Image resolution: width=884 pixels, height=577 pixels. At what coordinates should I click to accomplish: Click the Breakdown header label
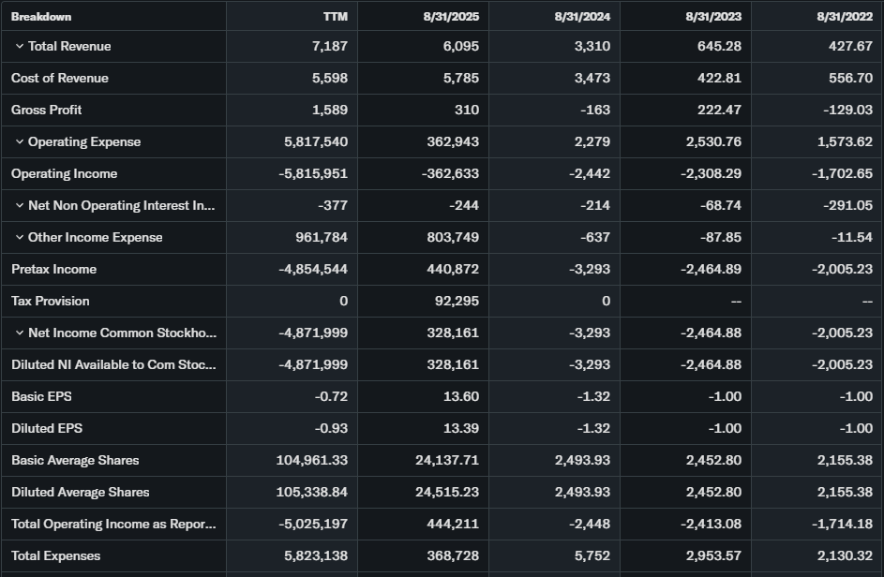pos(41,17)
